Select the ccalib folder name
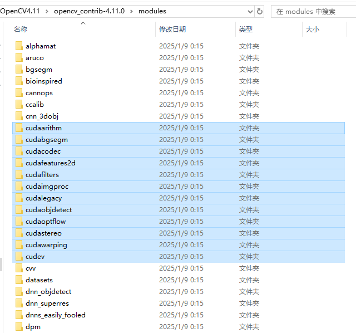This screenshot has width=356, height=333. [34, 105]
